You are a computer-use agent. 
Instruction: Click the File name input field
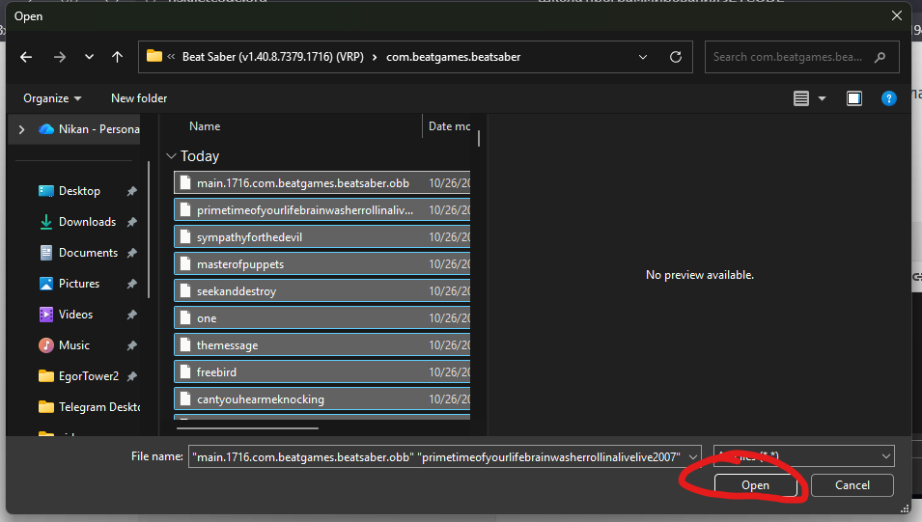tap(436, 456)
